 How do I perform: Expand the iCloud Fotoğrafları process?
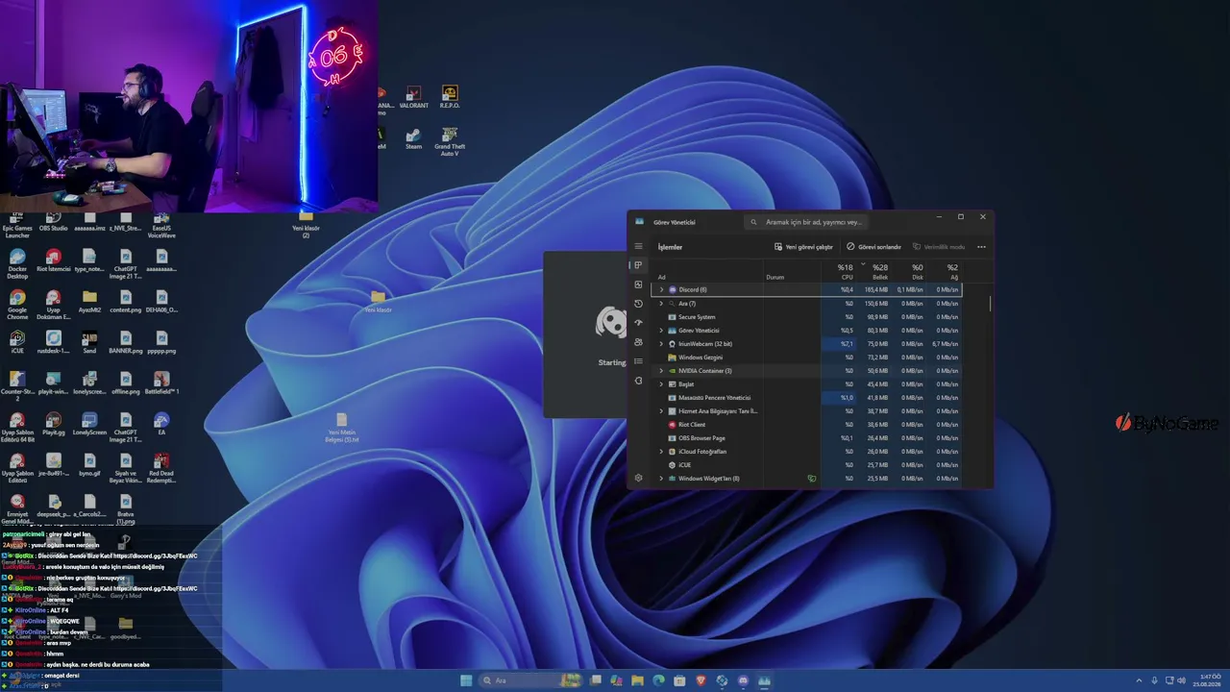(661, 451)
